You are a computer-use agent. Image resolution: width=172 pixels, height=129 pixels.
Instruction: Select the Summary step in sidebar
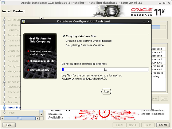13,102
